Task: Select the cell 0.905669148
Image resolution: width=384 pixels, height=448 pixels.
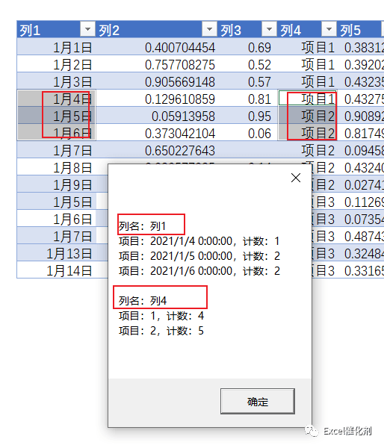Action: 156,81
